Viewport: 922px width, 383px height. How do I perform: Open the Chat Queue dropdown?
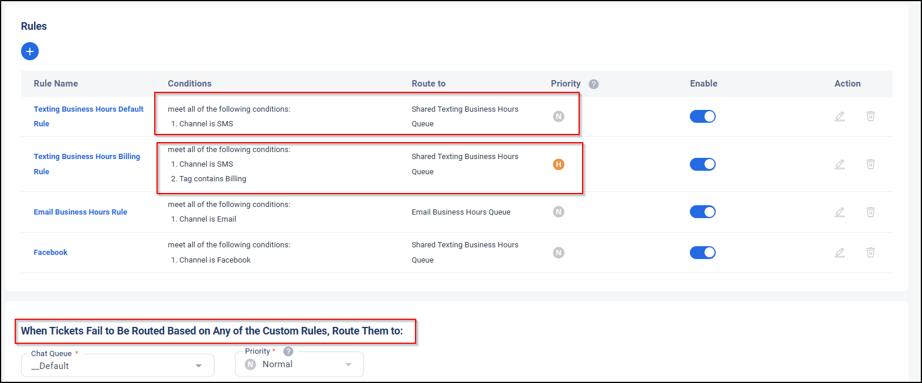click(117, 366)
